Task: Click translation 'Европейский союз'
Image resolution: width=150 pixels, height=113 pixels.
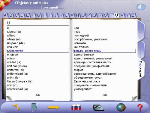Action: point(87,81)
